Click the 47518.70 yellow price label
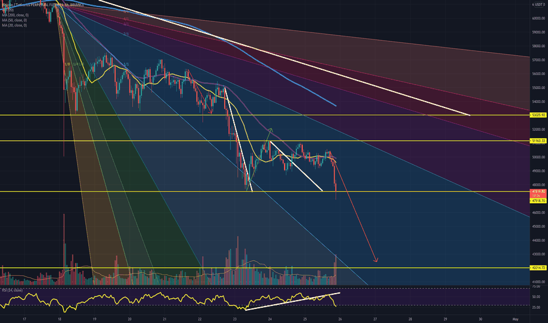 (x=538, y=201)
